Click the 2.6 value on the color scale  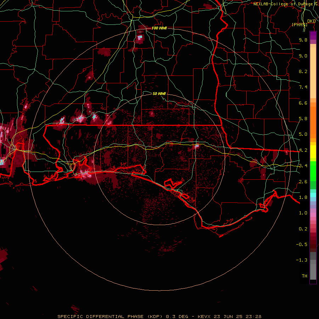pos(303,182)
